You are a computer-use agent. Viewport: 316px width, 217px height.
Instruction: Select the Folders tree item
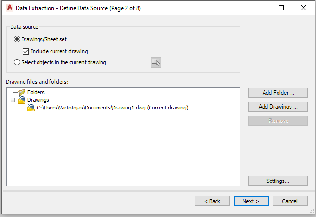(x=36, y=92)
